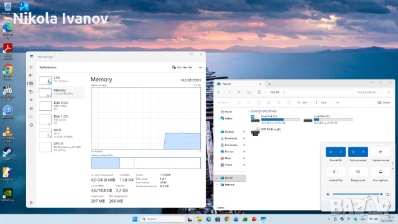Open Steam desktop shortcut
Screen dimensions: 398x224
7,154
